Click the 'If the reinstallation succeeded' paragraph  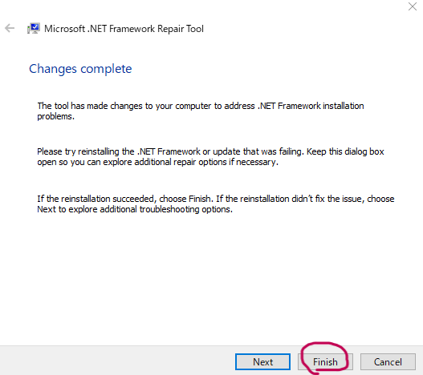(216, 204)
